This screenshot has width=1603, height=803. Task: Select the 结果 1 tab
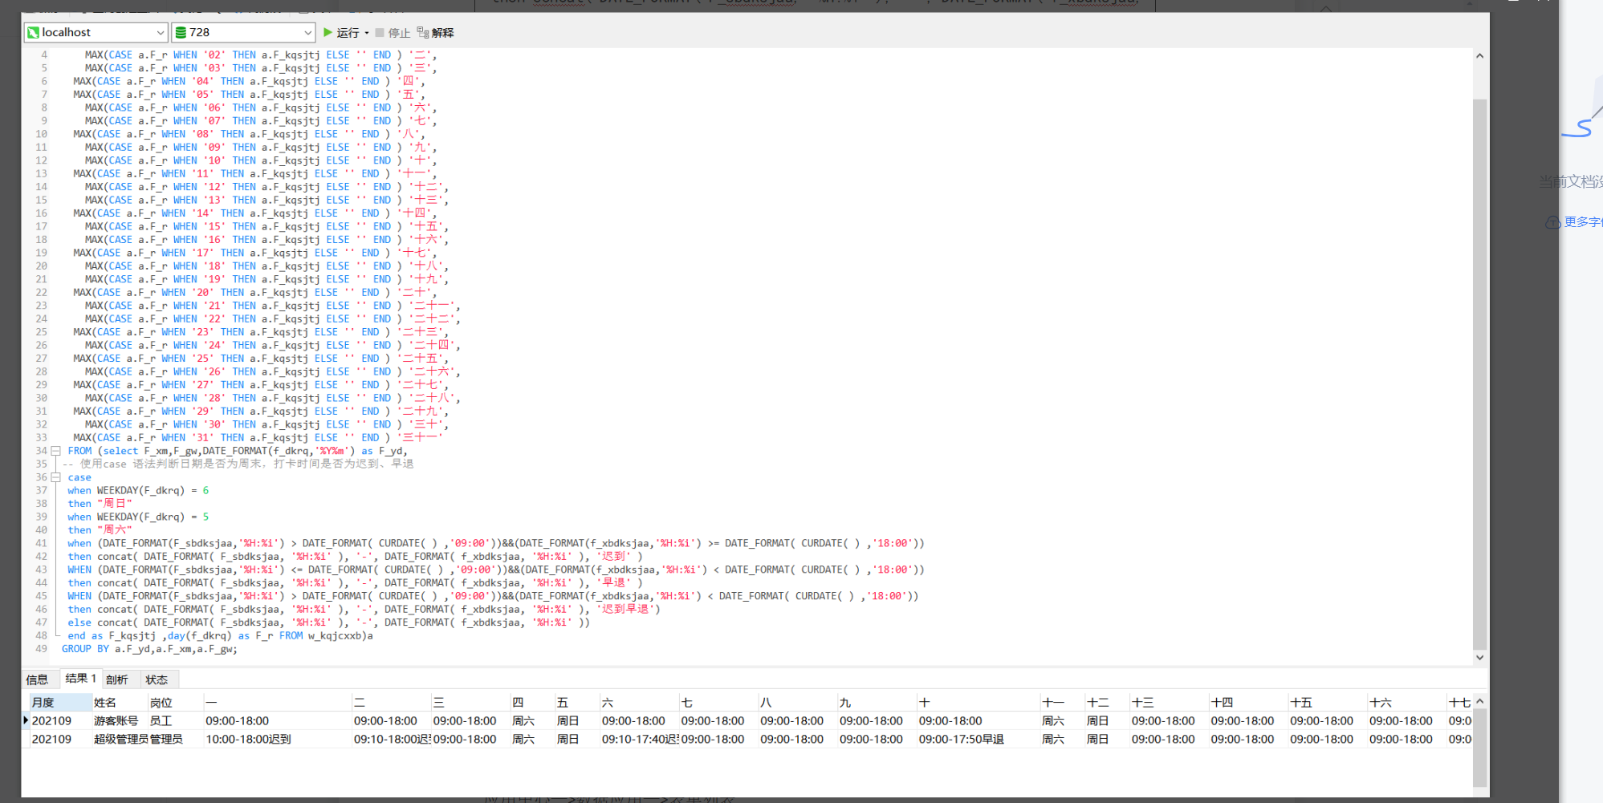[80, 679]
